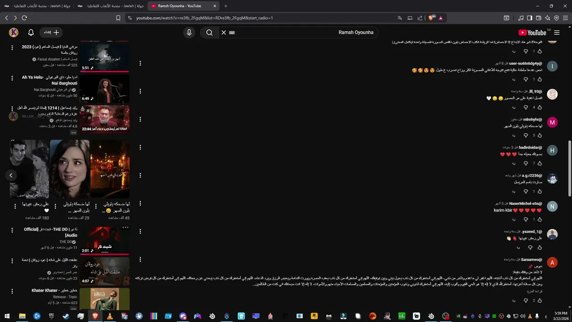
Task: Open YouTube notifications bell
Action: click(x=31, y=32)
